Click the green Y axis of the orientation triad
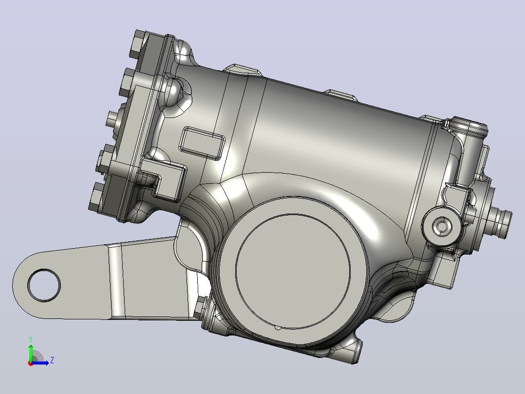Screen dimensions: 525x394 click(31, 352)
